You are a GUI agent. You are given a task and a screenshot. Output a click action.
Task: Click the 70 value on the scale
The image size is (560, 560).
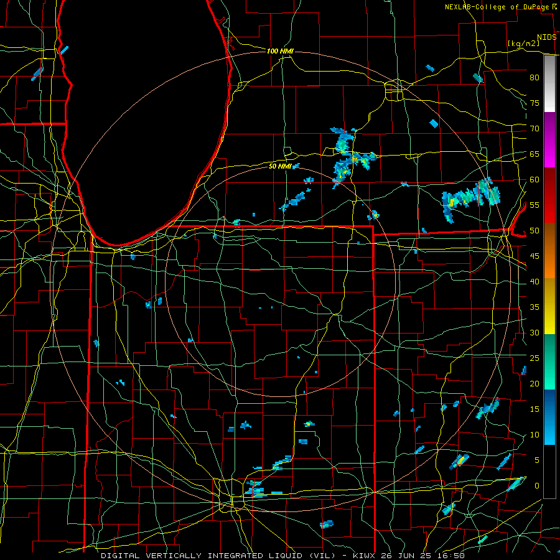[x=534, y=129]
